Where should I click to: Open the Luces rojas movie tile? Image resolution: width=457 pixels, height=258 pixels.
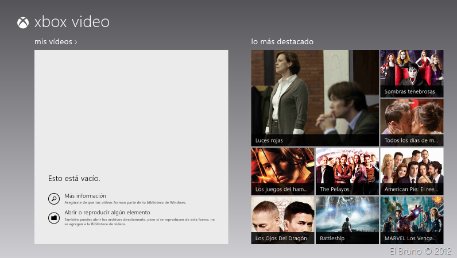point(315,98)
